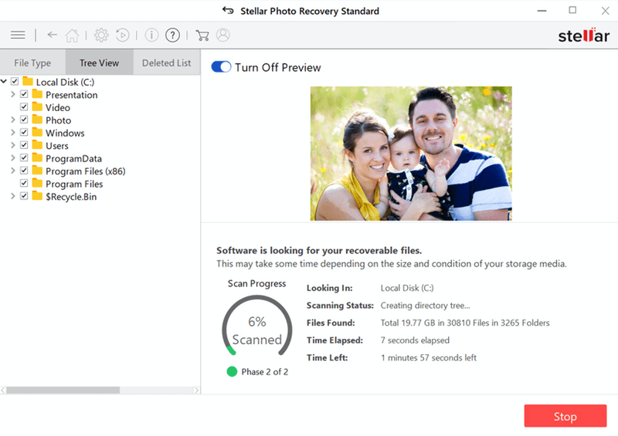Stop the scan with Stop button

click(x=565, y=416)
